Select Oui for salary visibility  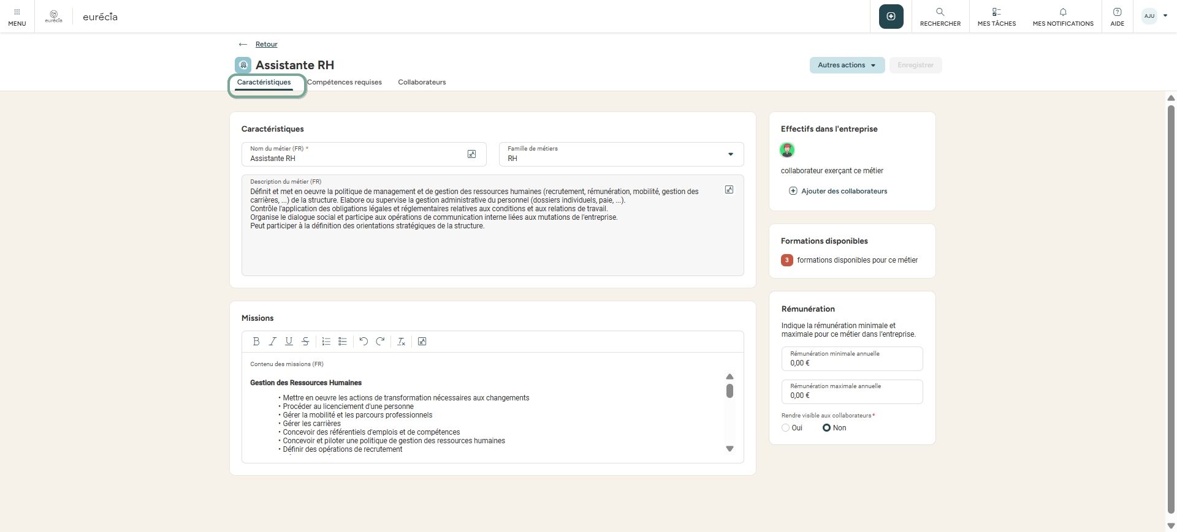[786, 428]
